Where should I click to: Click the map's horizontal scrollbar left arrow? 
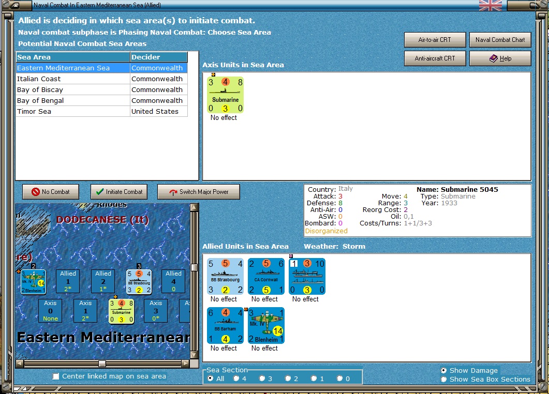(20, 363)
